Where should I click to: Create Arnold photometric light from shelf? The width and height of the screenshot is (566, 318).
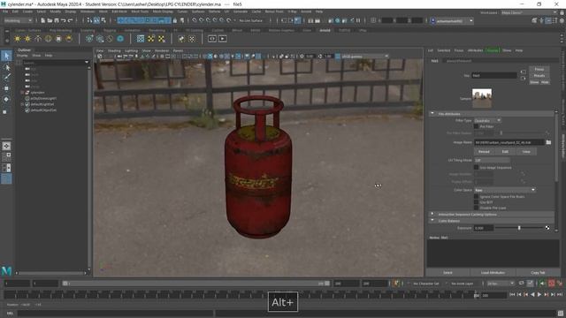pyautogui.click(x=38, y=39)
